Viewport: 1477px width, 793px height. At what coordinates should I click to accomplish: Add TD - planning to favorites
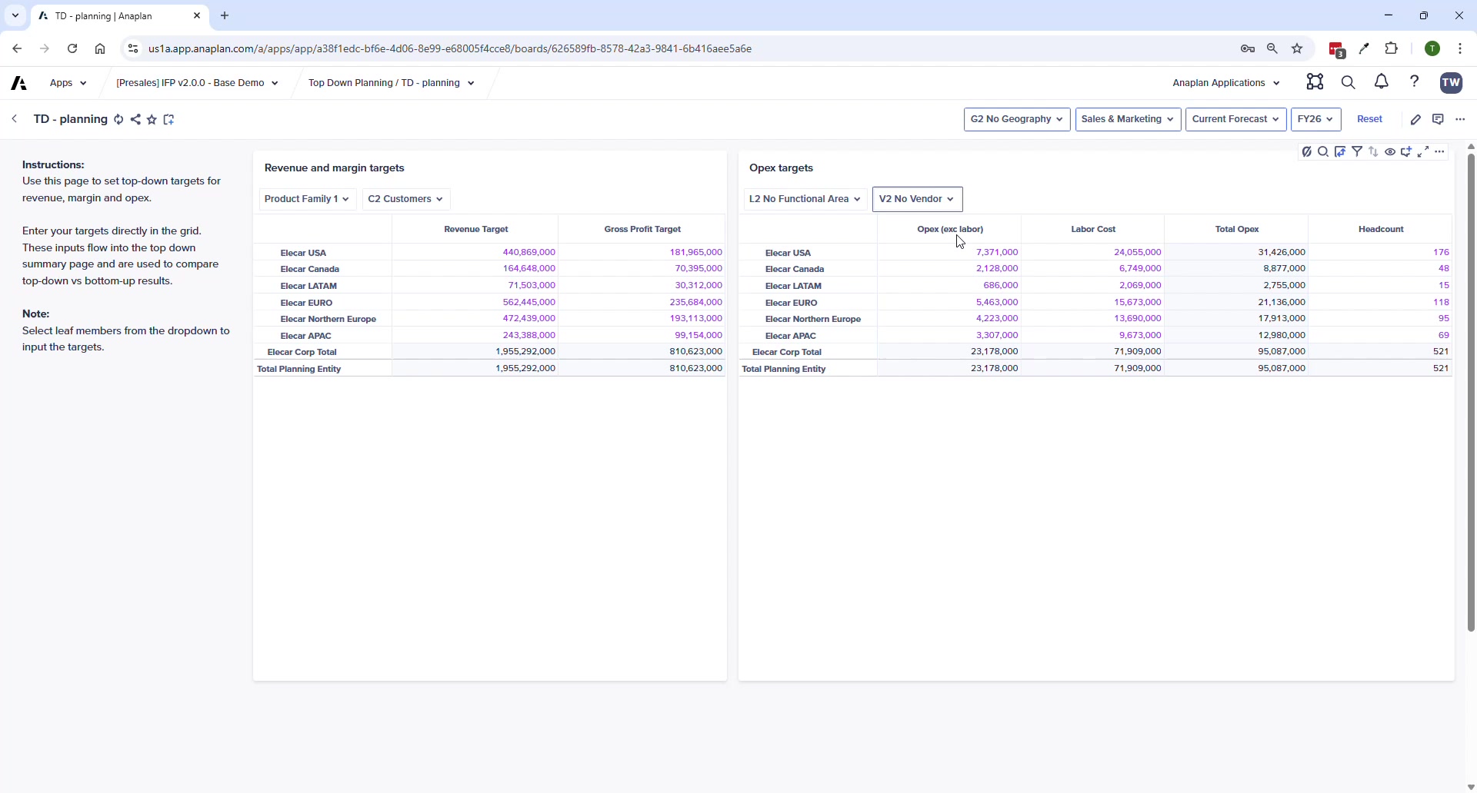pos(152,120)
